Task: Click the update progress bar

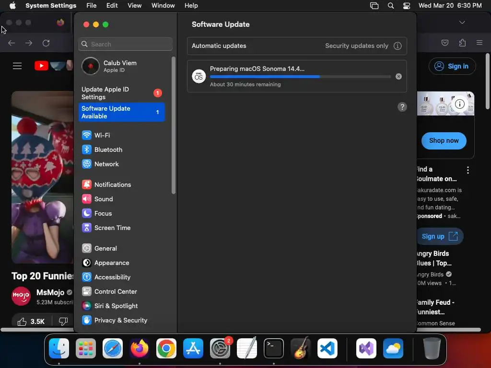Action: pos(300,77)
